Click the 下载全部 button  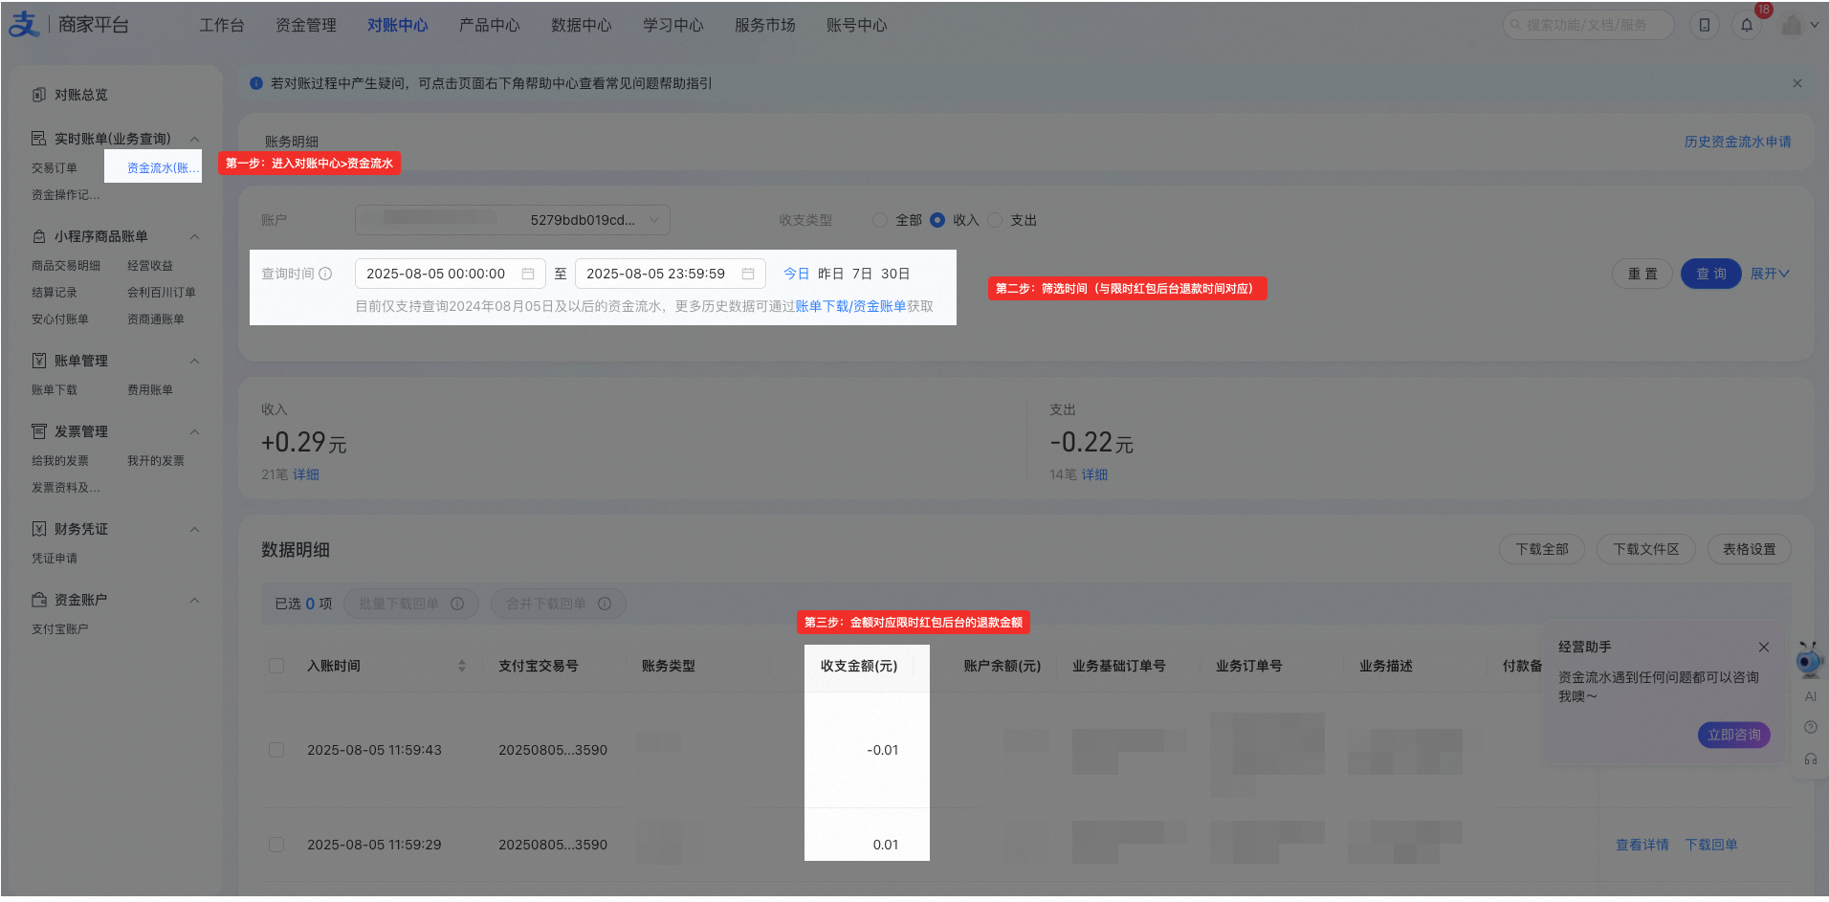pos(1542,549)
